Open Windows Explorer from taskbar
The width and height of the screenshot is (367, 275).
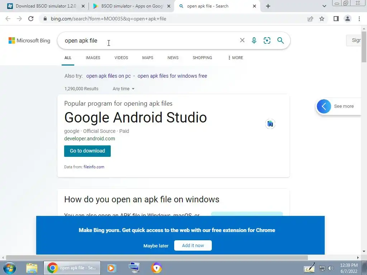click(x=32, y=268)
